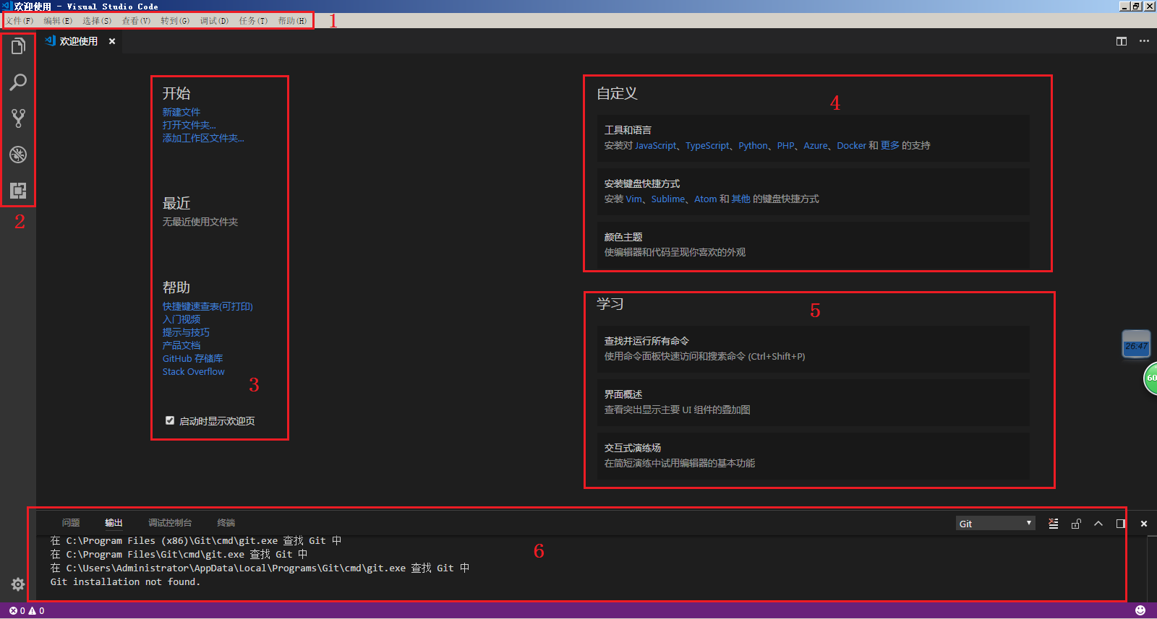Open the GitHub 存储库 link
This screenshot has width=1157, height=619.
coord(192,358)
